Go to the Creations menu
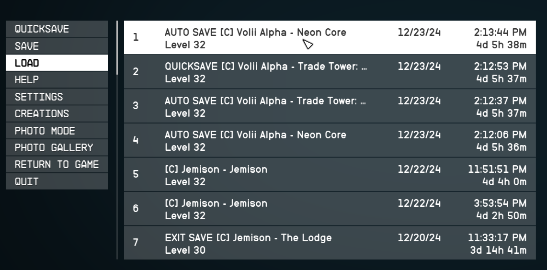547x270 pixels. (57, 114)
